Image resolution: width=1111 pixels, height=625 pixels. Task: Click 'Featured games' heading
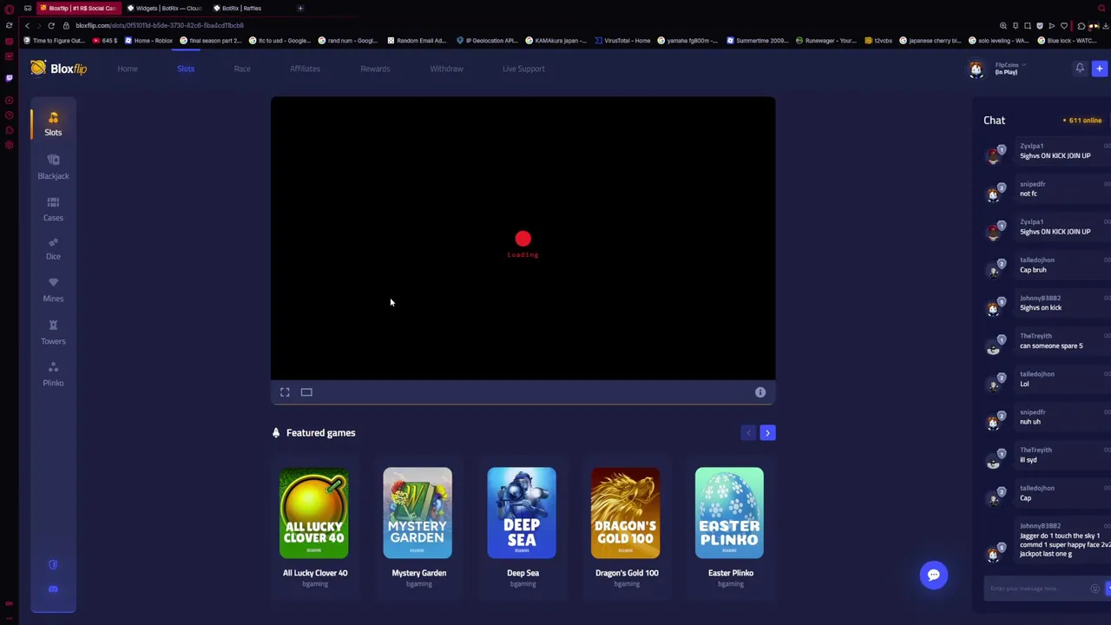point(320,432)
